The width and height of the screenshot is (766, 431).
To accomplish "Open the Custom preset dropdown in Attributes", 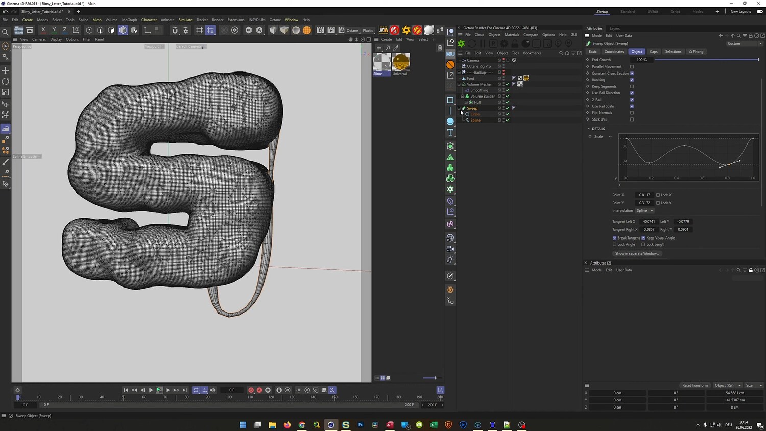I will pyautogui.click(x=745, y=44).
